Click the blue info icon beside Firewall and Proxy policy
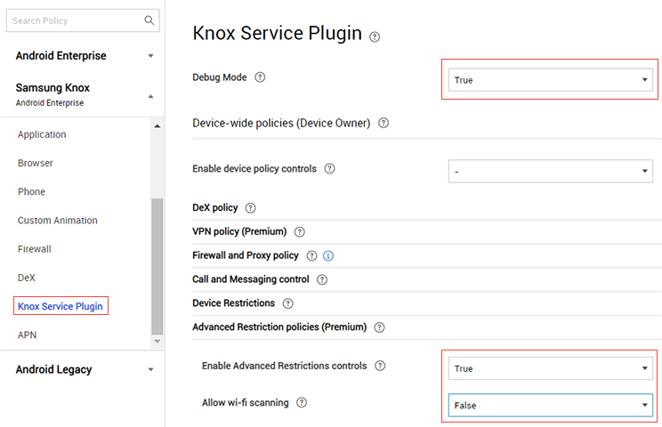662x427 pixels. (x=328, y=255)
